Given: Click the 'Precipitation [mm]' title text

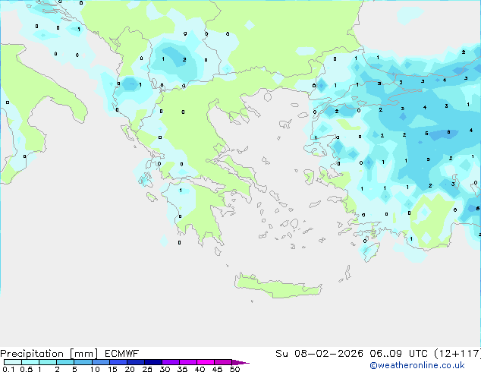Looking at the screenshot, I should pos(49,354).
